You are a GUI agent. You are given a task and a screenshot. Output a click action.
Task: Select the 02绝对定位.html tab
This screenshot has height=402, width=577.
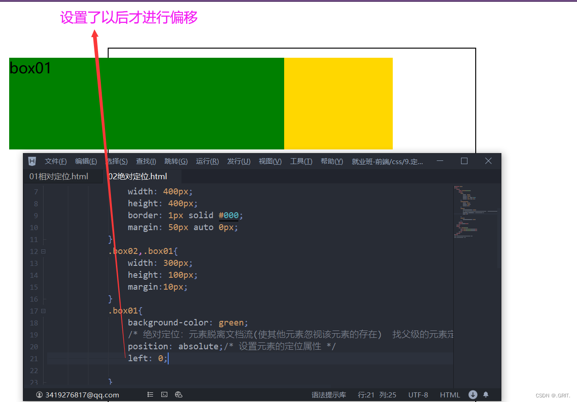[142, 176]
